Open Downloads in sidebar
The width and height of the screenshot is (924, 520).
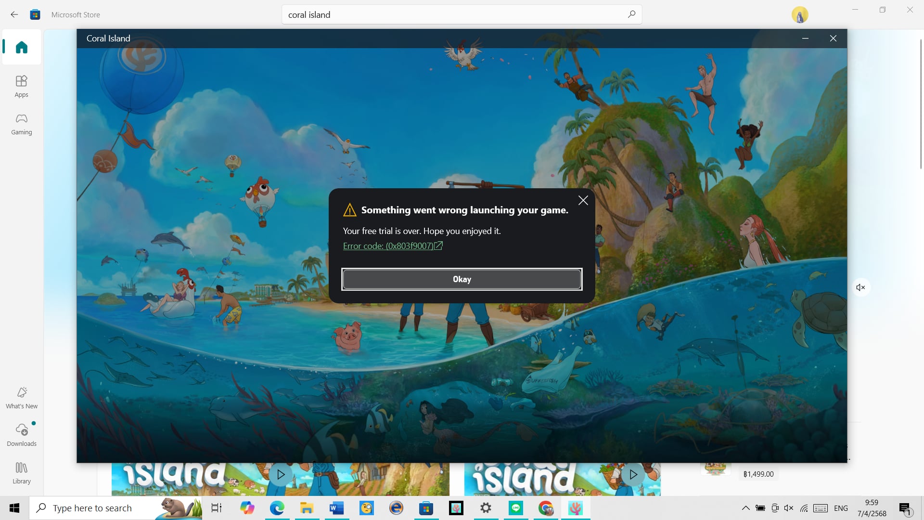pos(22,435)
